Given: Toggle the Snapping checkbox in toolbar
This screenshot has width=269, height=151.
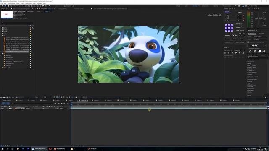Looking at the screenshot, I should [65, 6].
